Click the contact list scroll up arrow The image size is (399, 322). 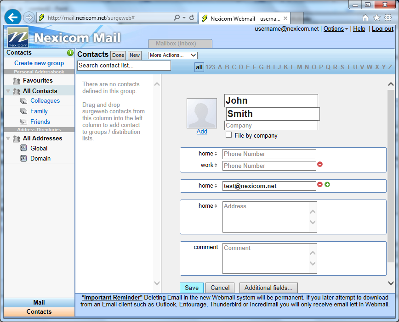pos(157,84)
